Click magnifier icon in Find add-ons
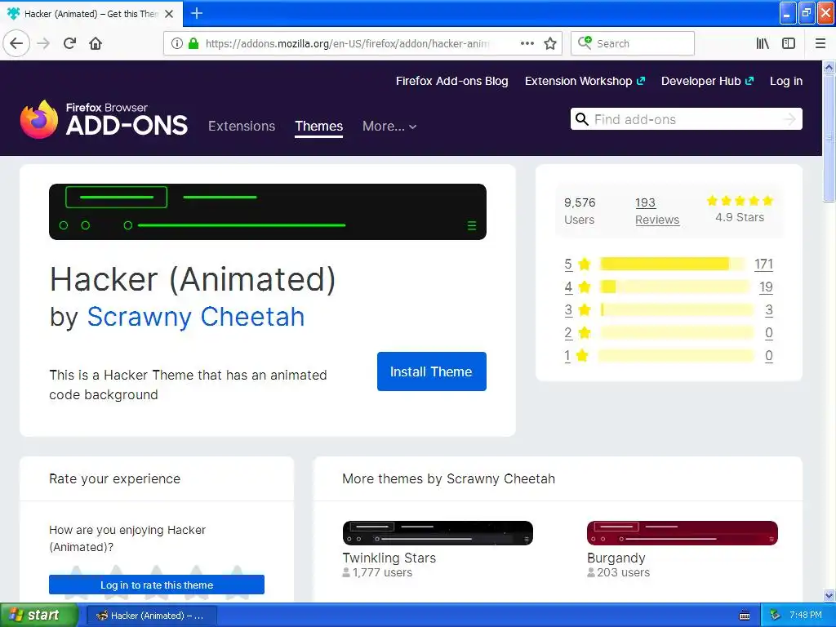The width and height of the screenshot is (836, 627). pos(582,119)
